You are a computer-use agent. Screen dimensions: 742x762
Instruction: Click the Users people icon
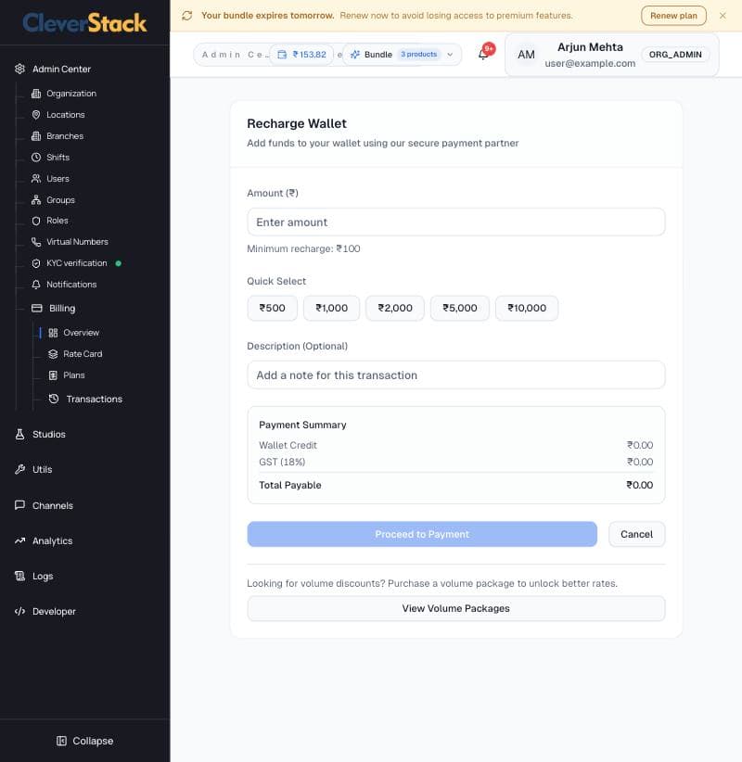point(36,179)
